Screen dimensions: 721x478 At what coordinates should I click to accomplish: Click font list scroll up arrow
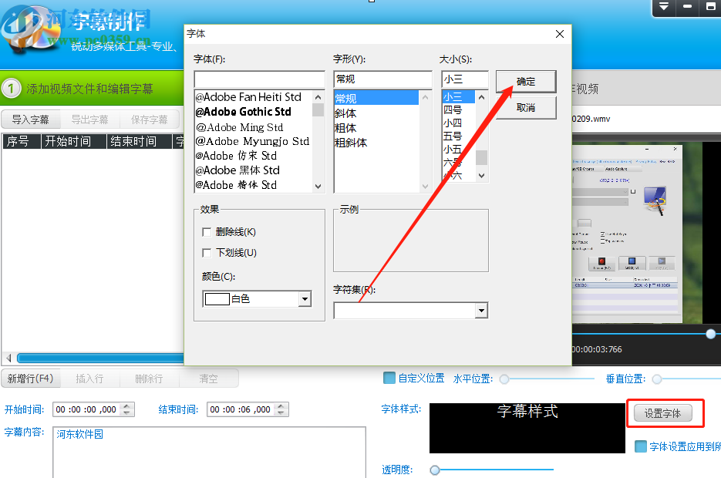tap(318, 96)
